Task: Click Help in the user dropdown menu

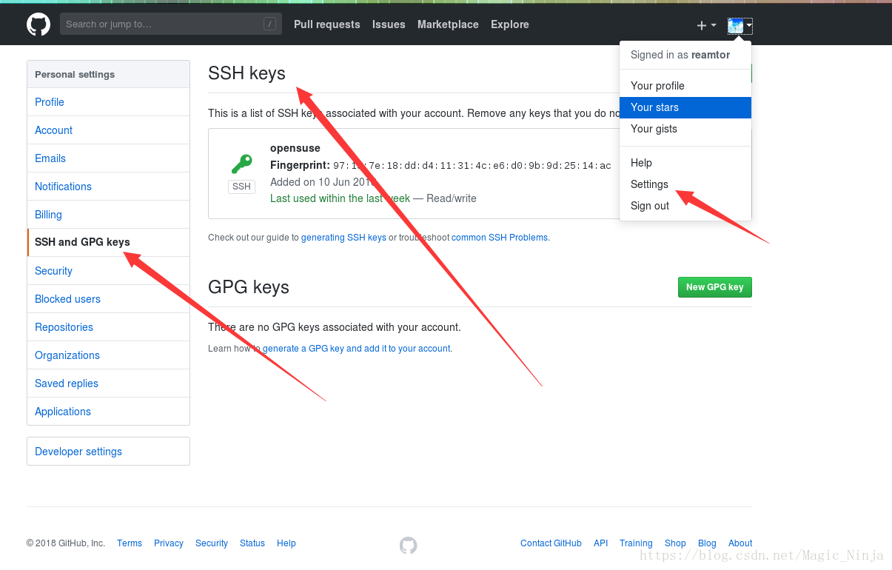Action: [685, 163]
